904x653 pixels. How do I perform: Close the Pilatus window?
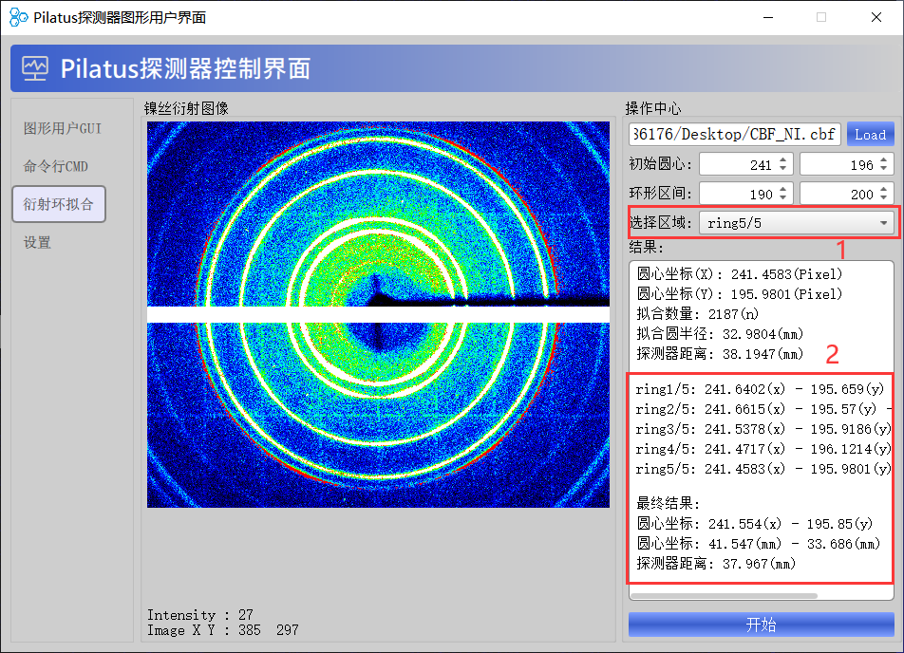tap(876, 17)
